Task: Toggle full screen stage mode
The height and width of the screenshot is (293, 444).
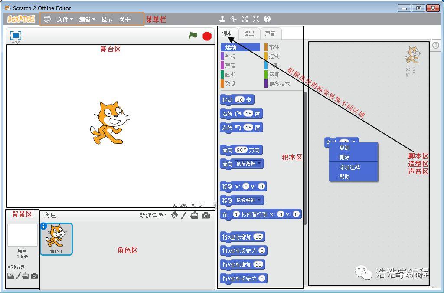Action: coord(16,36)
